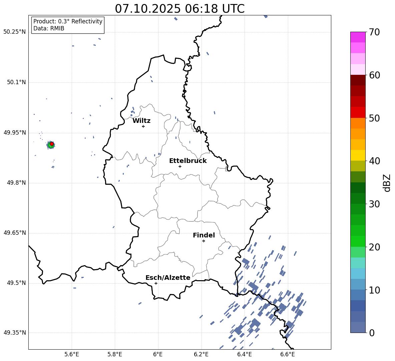The width and height of the screenshot is (395, 361).
Task: Click the colorbar tick label 70
Action: [x=375, y=32]
